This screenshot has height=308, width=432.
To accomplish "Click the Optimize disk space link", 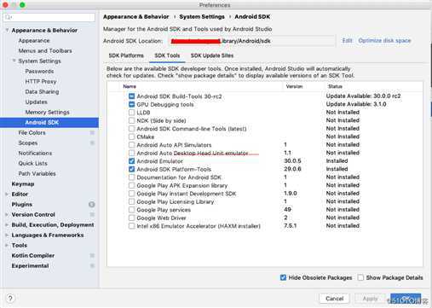I will point(384,40).
